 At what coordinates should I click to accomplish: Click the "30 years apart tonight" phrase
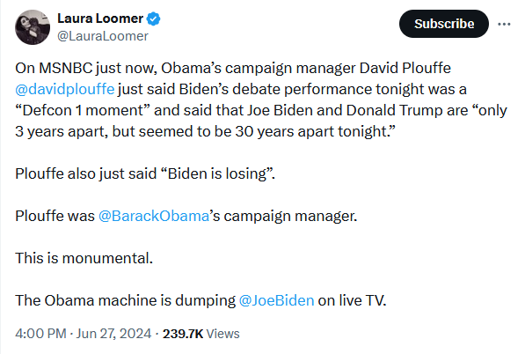310,131
